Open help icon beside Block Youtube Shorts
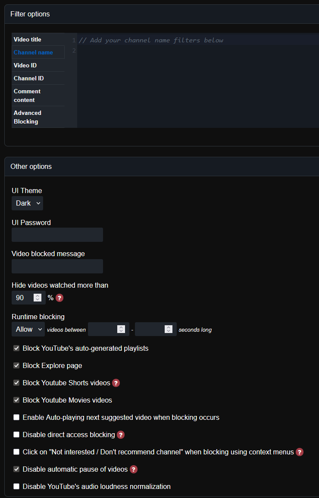The image size is (319, 498). click(x=116, y=383)
